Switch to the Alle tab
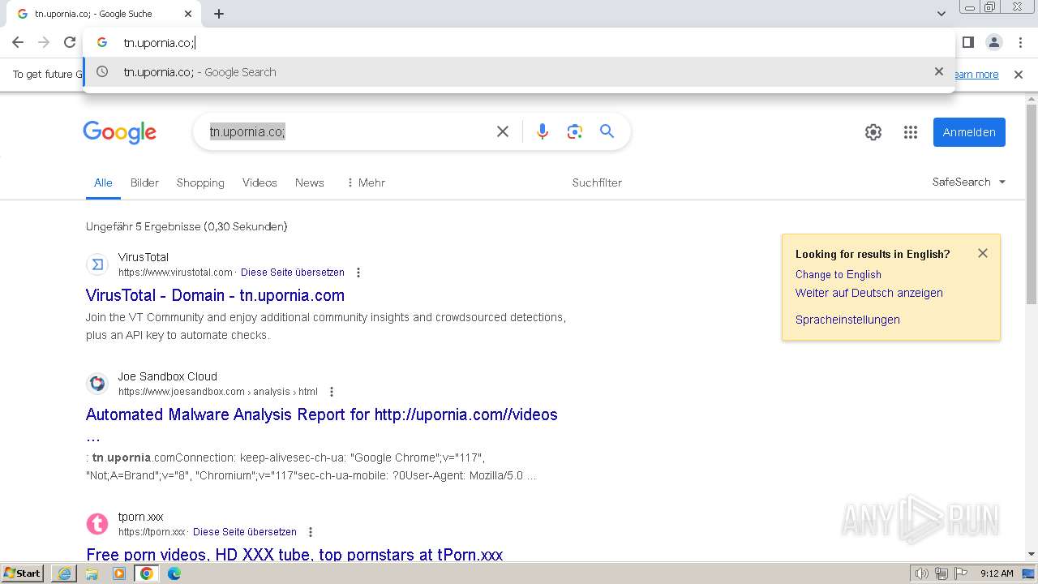Screen dimensions: 1038x584 (x=103, y=182)
